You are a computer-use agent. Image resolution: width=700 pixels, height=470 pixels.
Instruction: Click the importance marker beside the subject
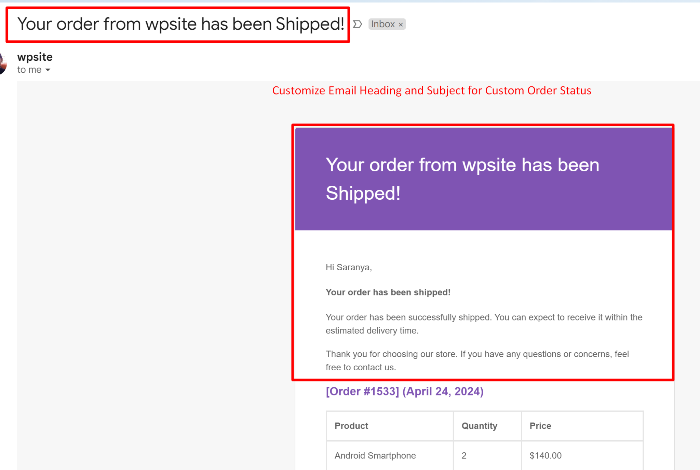click(x=357, y=24)
